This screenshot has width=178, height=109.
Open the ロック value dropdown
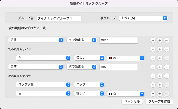(89, 85)
